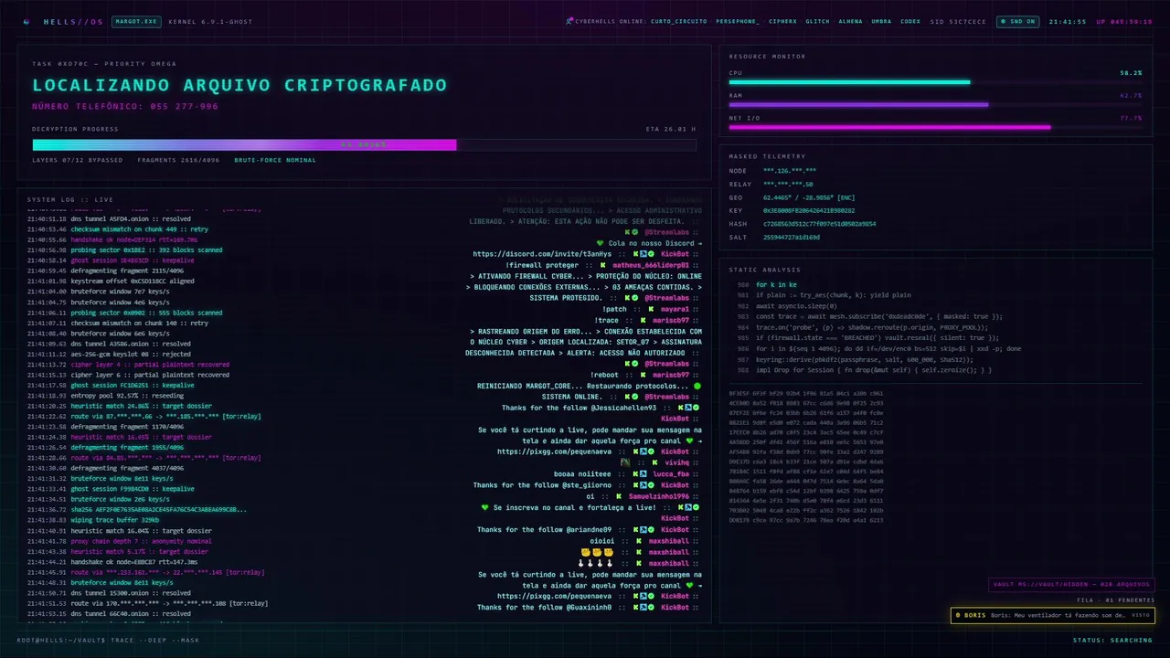Image resolution: width=1170 pixels, height=658 pixels.
Task: Click the SALT 255944727a1d169d value
Action: click(x=792, y=237)
